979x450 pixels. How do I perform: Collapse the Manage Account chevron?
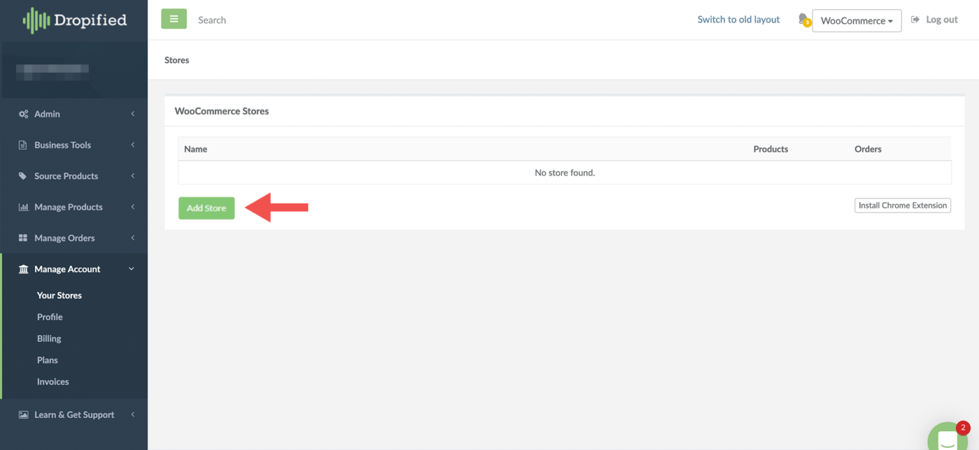[x=131, y=269]
